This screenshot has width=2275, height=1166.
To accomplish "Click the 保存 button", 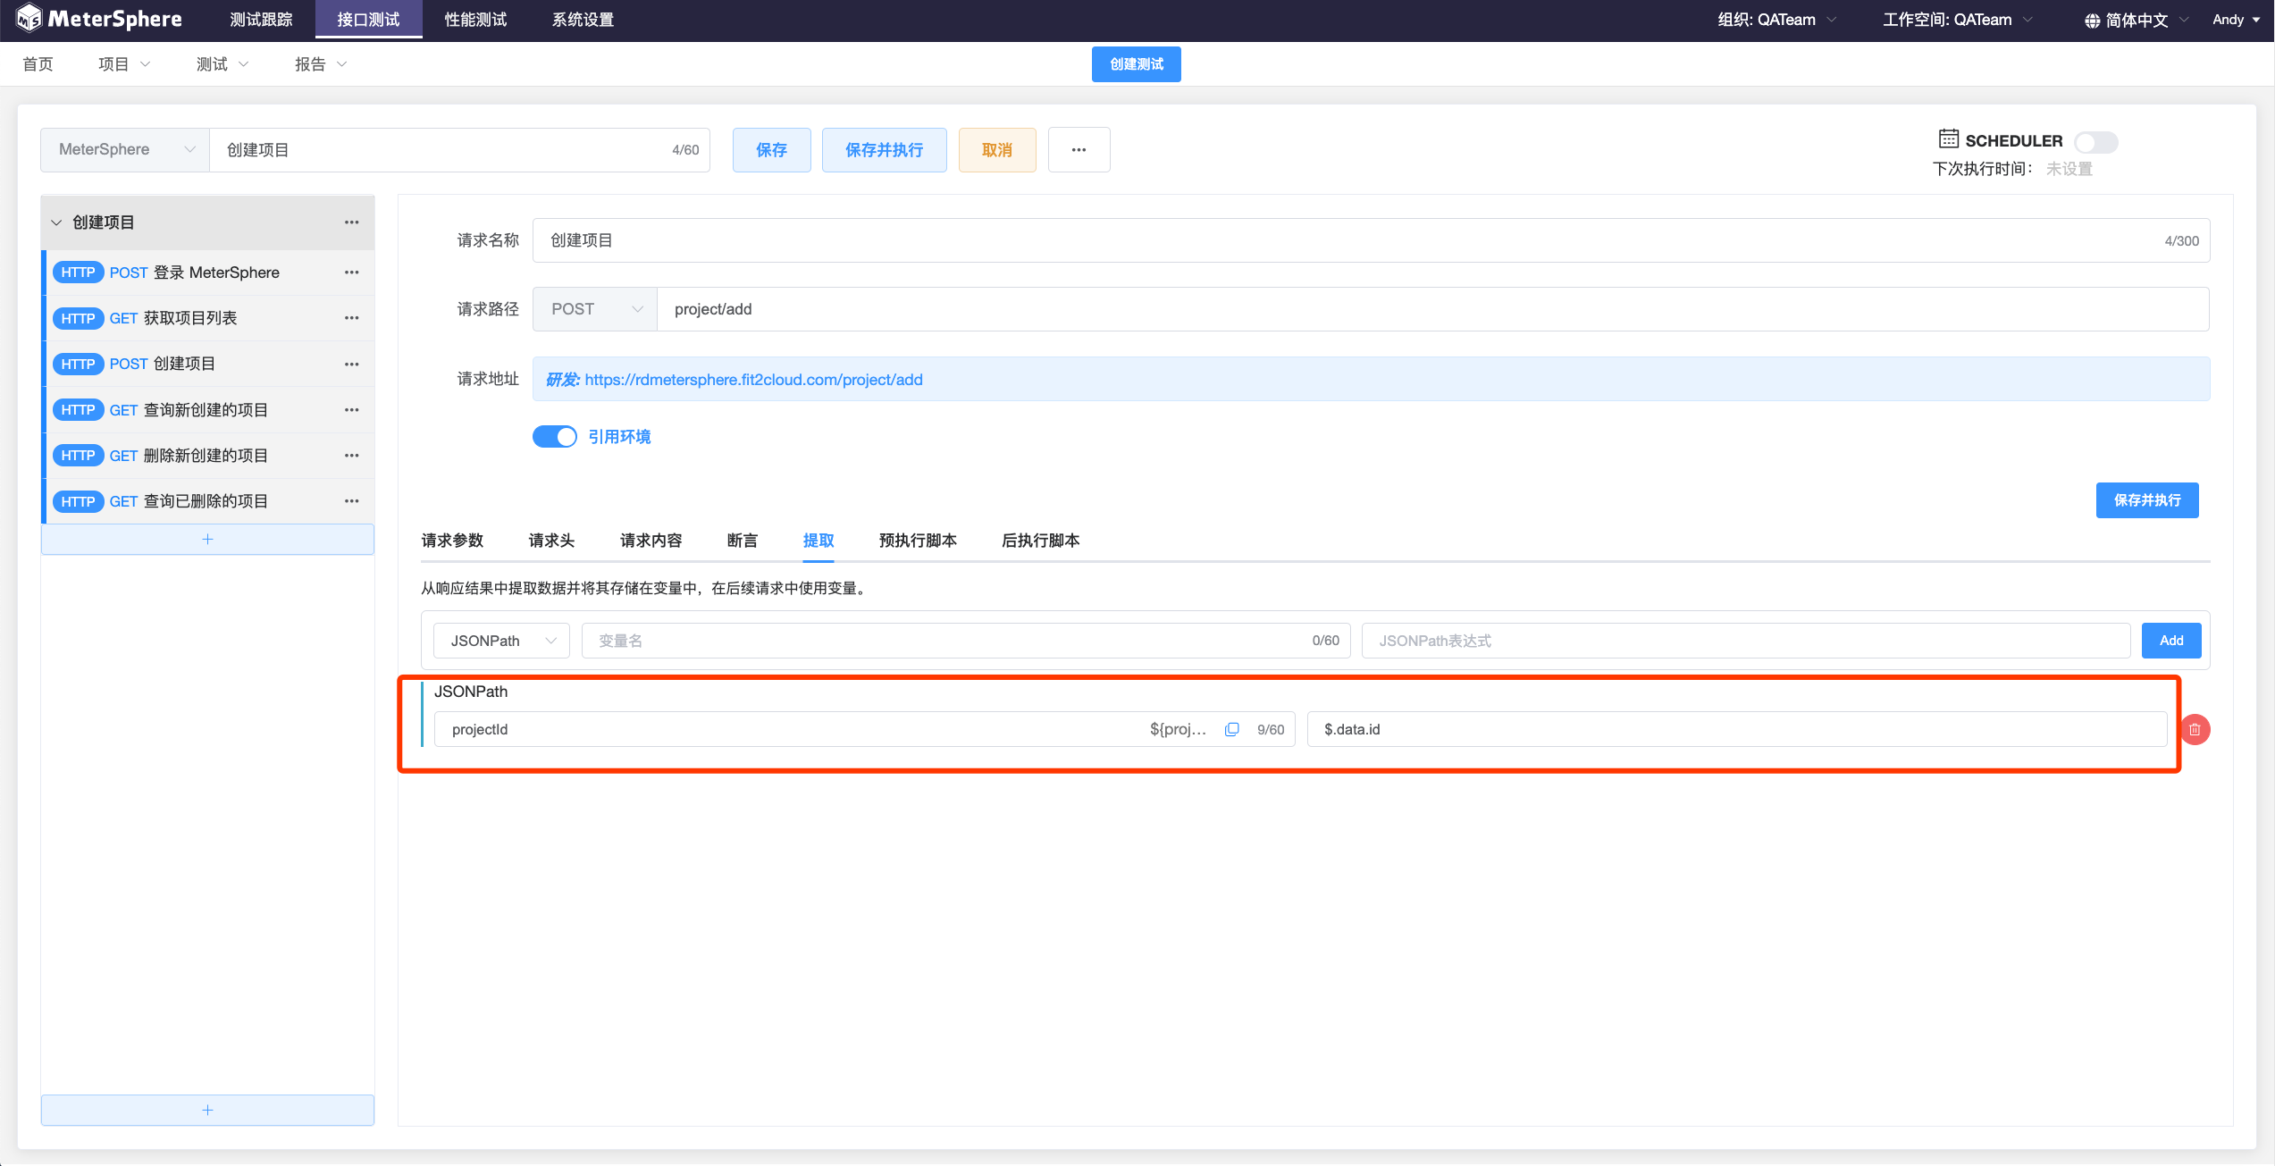I will (x=771, y=150).
